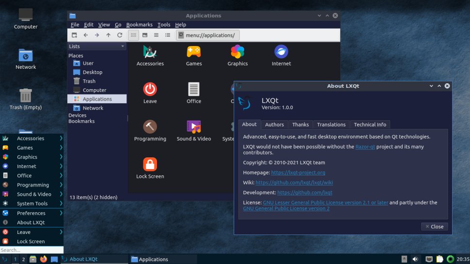Select Trash in the Places sidebar
The image size is (470, 264).
coord(89,81)
